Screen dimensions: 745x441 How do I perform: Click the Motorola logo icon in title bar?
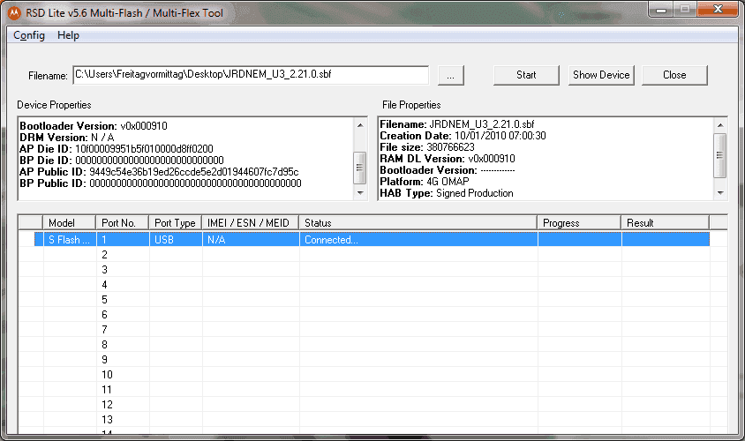[x=15, y=13]
